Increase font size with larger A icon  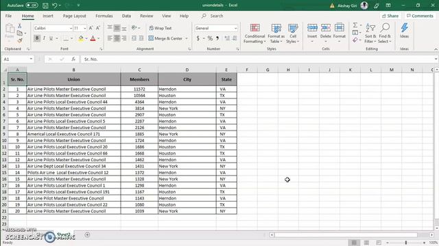coord(91,28)
